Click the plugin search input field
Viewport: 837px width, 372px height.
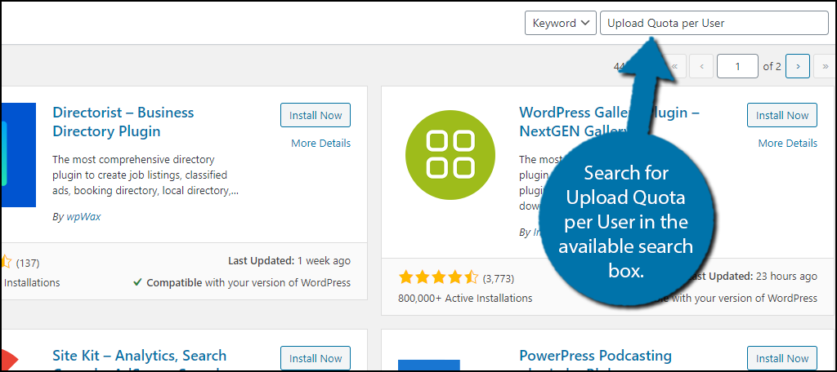click(x=714, y=23)
